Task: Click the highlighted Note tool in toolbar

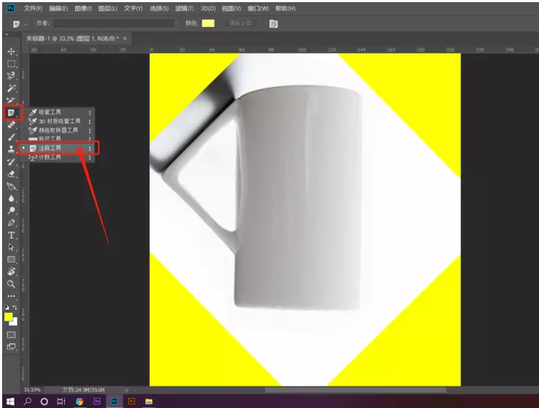Action: 12,113
